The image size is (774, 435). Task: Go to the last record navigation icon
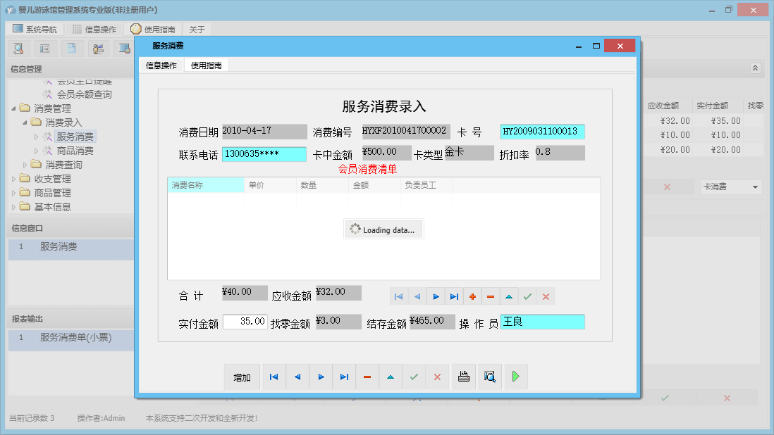[455, 296]
